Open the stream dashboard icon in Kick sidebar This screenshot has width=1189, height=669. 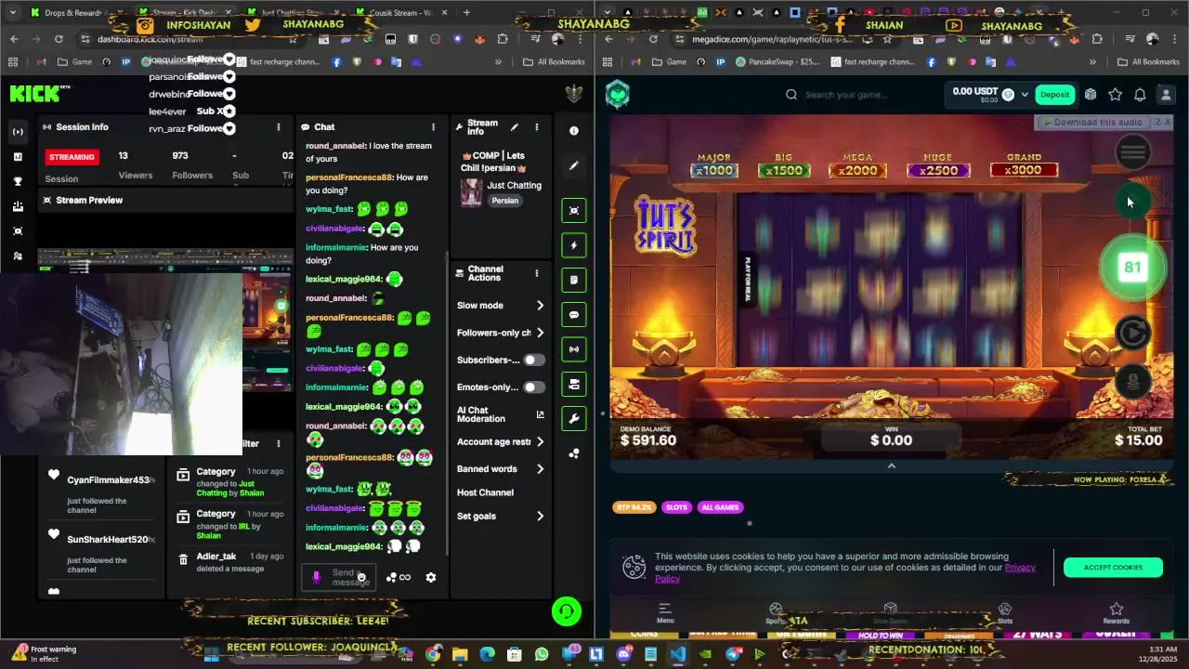(x=18, y=132)
